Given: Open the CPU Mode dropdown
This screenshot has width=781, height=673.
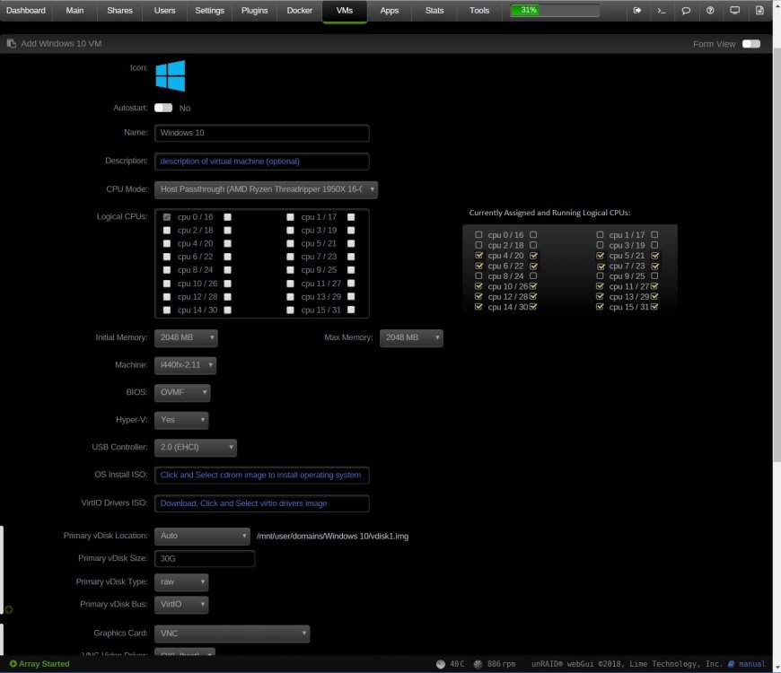Looking at the screenshot, I should pos(266,189).
